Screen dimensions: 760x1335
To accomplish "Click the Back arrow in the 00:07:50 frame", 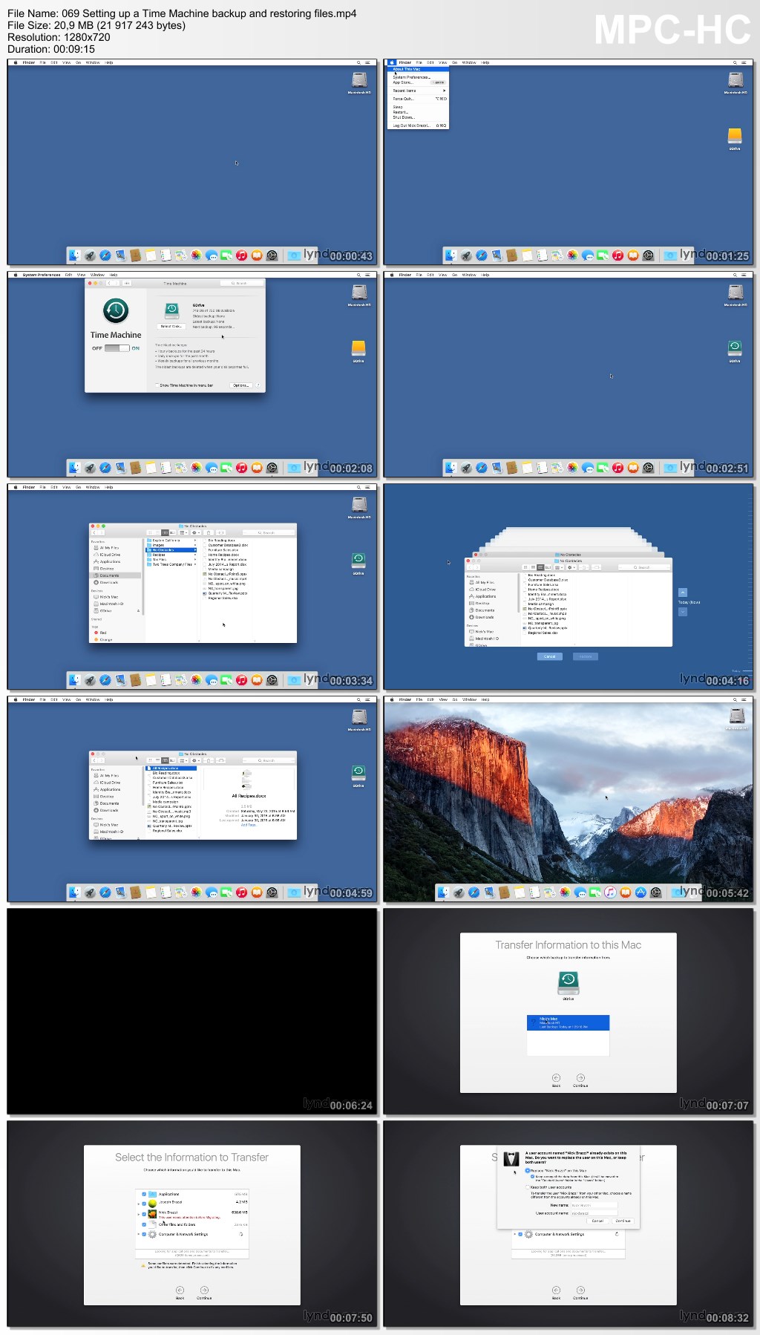I will coord(180,1290).
